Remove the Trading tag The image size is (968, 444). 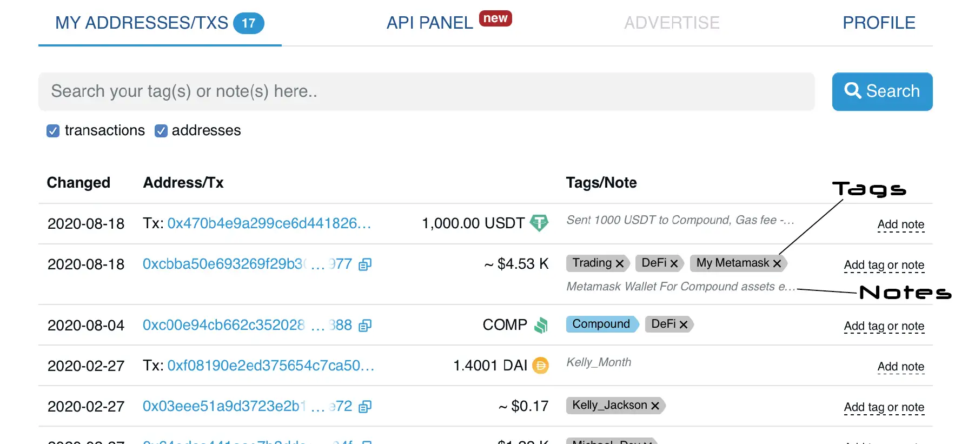coord(620,263)
